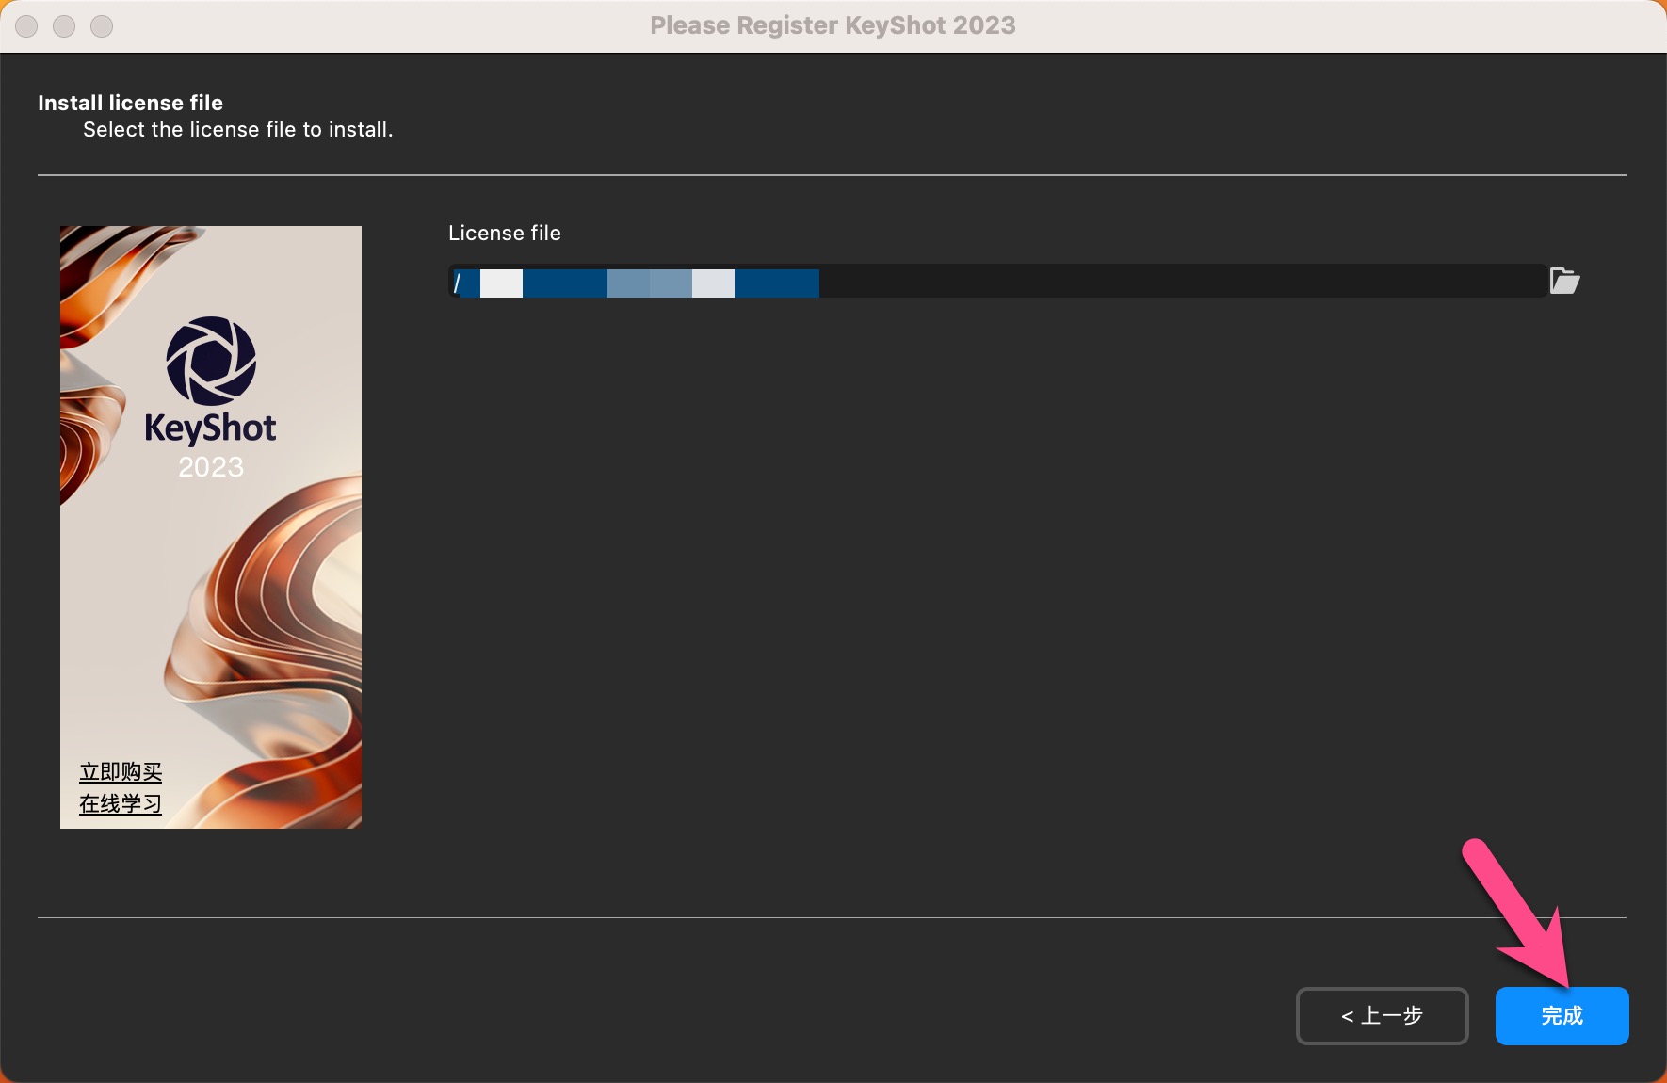
Task: Click into the License file path field
Action: pyautogui.click(x=996, y=282)
